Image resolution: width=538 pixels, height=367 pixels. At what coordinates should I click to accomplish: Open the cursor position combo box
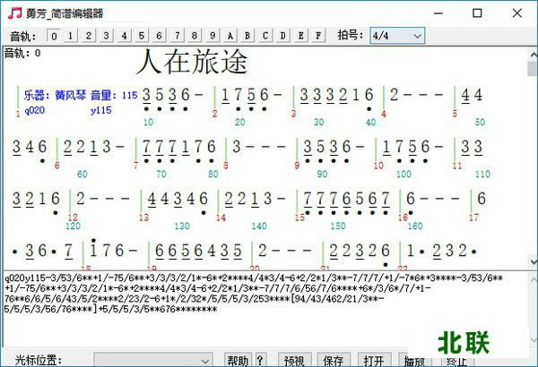coord(153,361)
